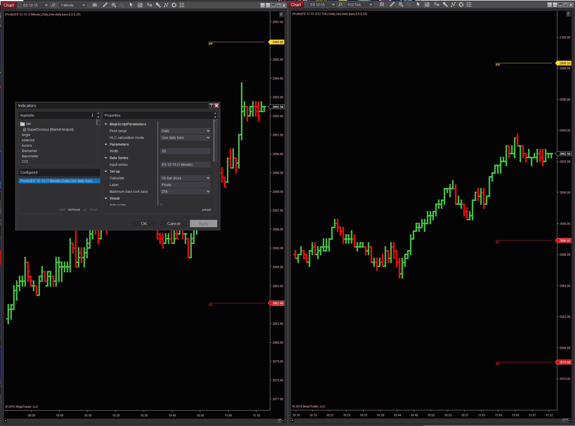Click the OK button in Indicators dialog
The height and width of the screenshot is (426, 575).
pyautogui.click(x=144, y=224)
